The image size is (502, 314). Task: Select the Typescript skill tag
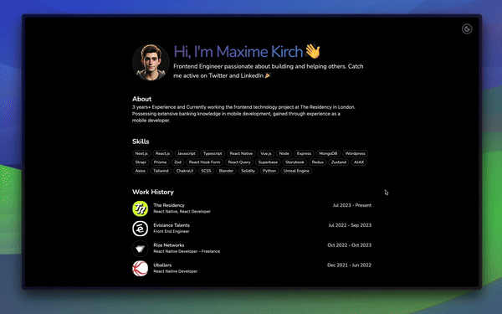pos(213,153)
